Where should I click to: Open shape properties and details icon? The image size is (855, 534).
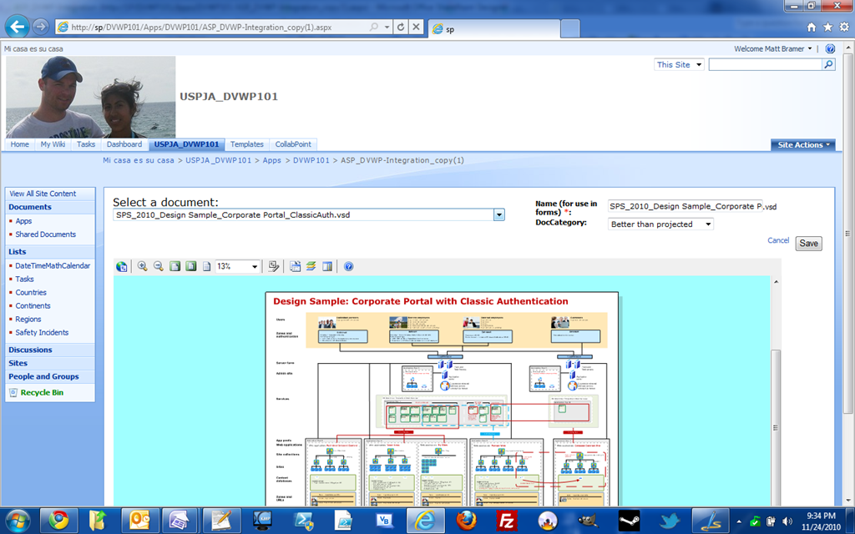coord(274,266)
